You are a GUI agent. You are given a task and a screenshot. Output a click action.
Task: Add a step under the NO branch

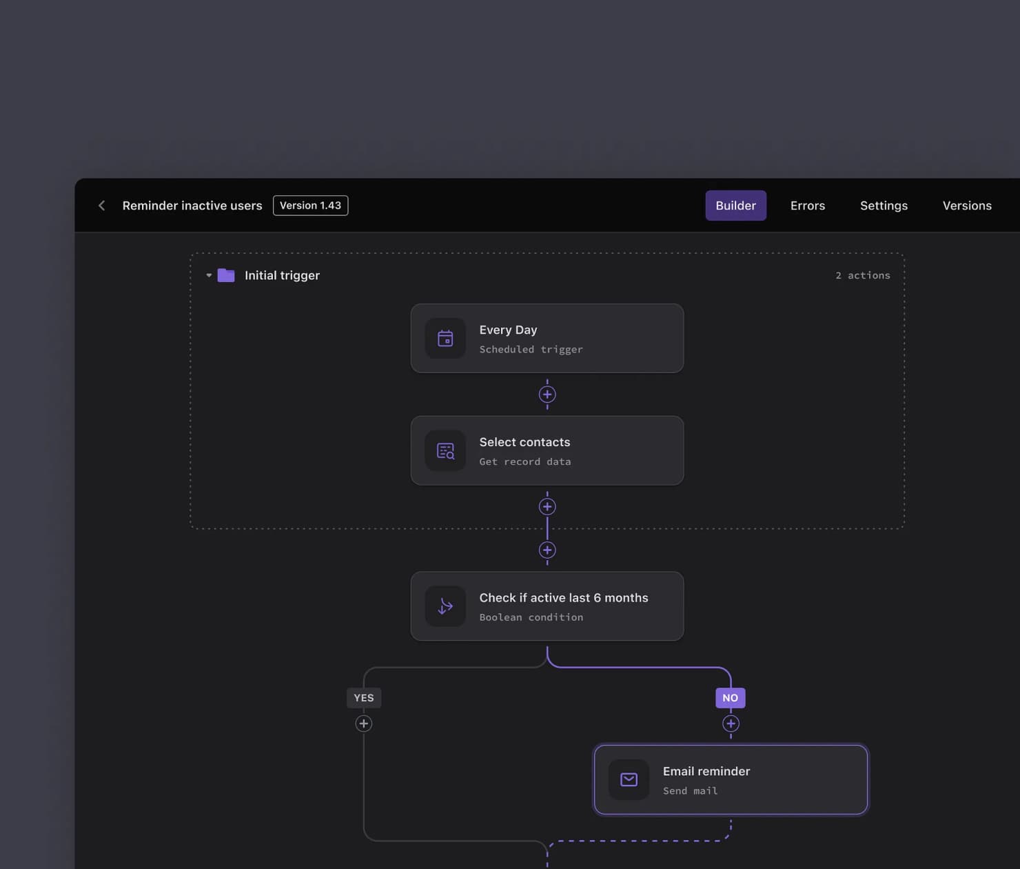click(731, 723)
